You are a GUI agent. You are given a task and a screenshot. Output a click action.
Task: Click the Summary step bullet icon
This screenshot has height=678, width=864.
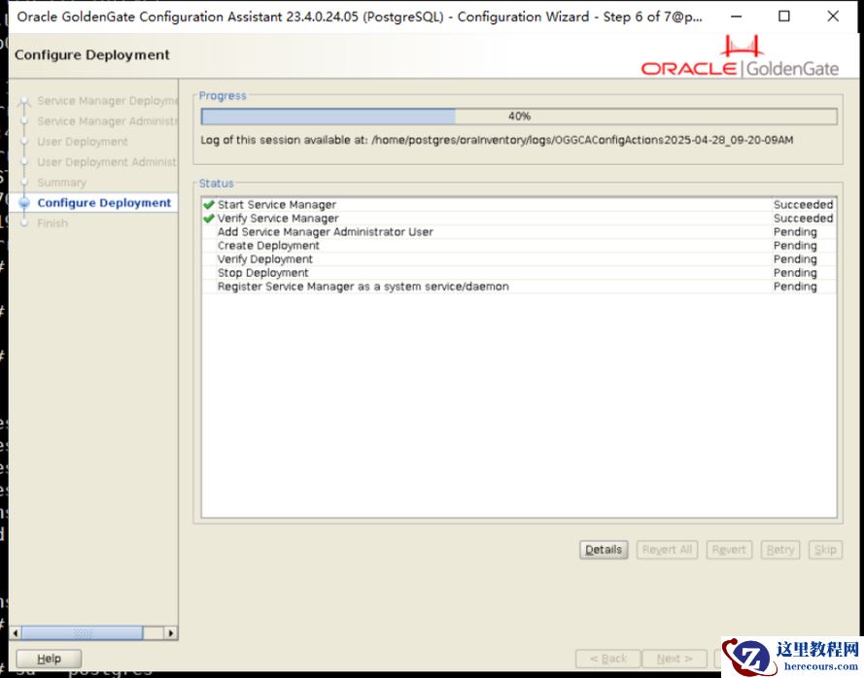pyautogui.click(x=23, y=183)
